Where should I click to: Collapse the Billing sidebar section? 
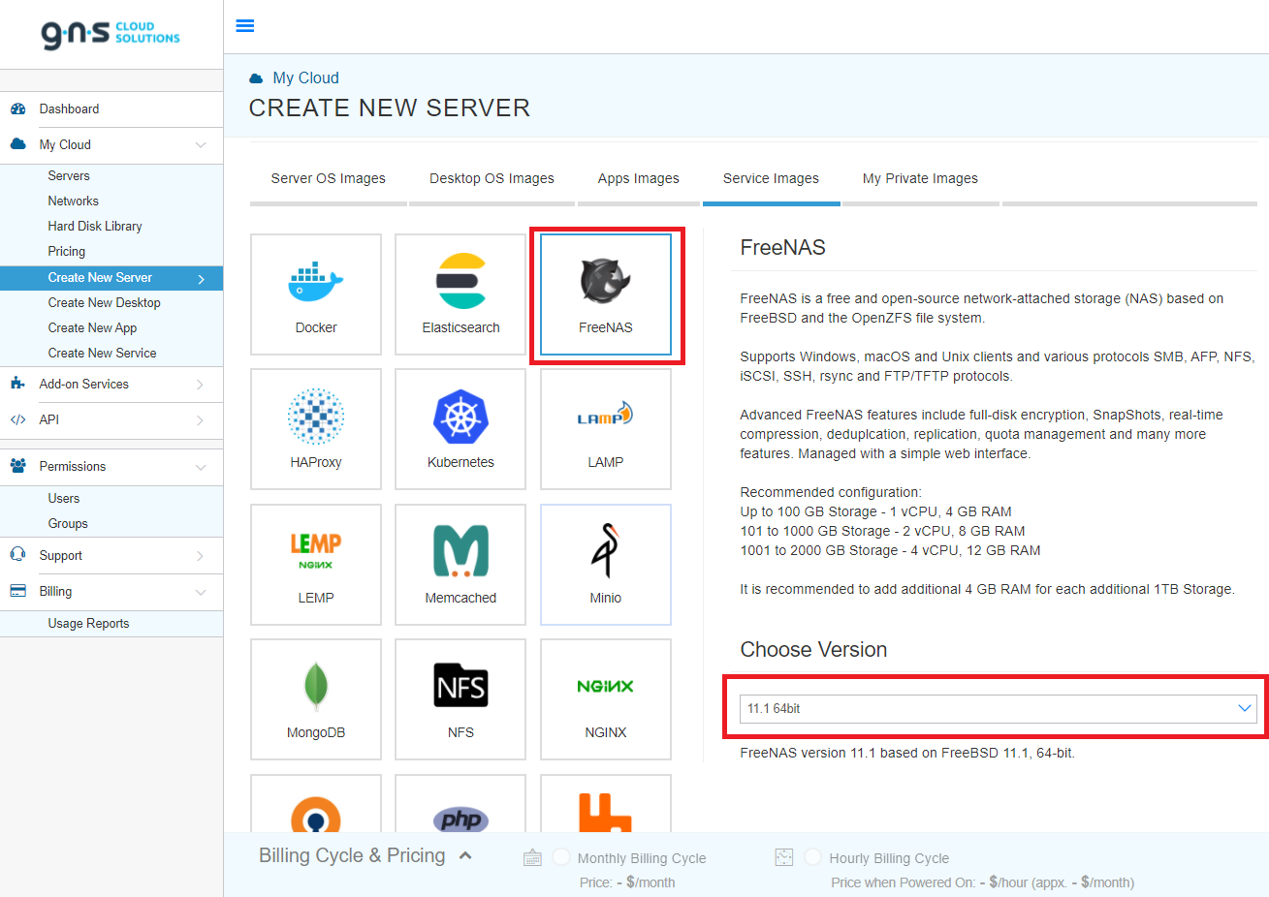[201, 592]
